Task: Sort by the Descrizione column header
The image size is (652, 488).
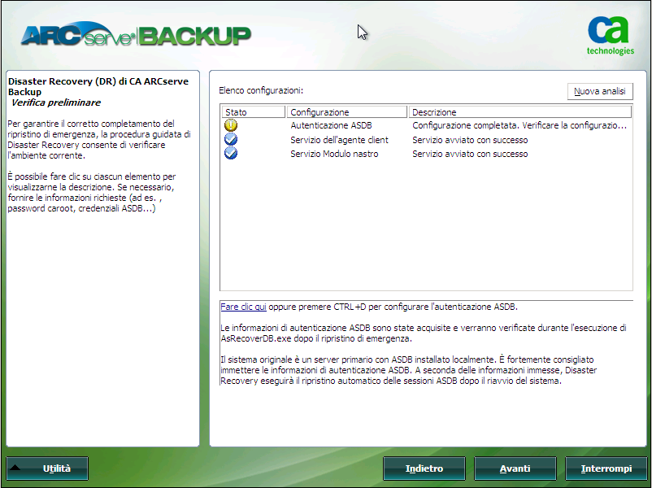Action: coord(520,112)
